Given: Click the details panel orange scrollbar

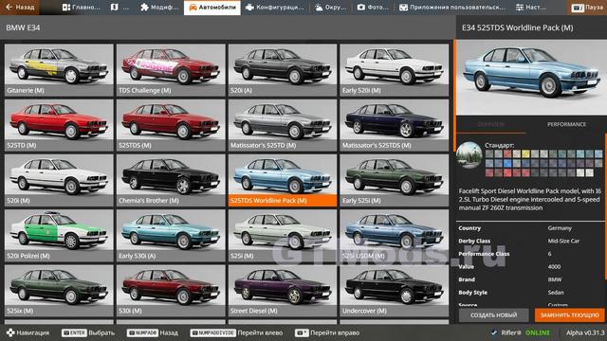Looking at the screenshot, I should [x=605, y=206].
